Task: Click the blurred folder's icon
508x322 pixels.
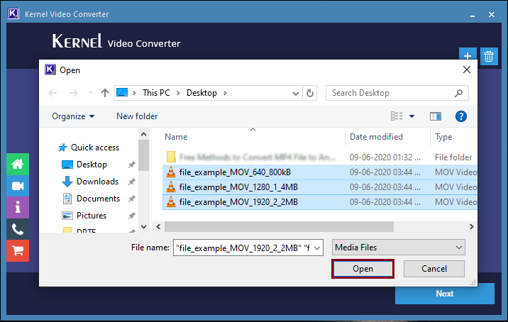Action: pos(171,157)
